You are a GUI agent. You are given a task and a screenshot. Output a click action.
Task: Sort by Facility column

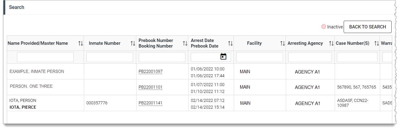click(282, 44)
